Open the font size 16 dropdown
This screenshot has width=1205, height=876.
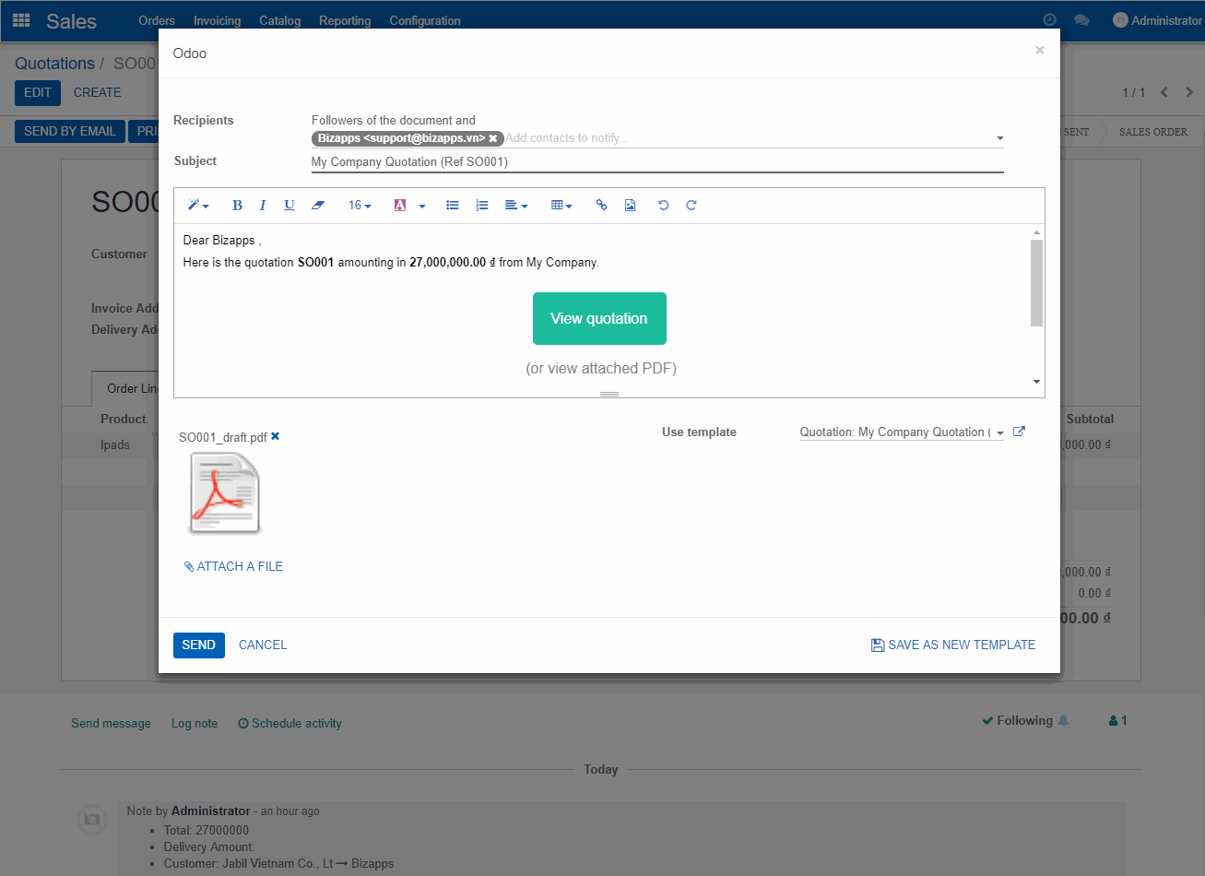(360, 206)
